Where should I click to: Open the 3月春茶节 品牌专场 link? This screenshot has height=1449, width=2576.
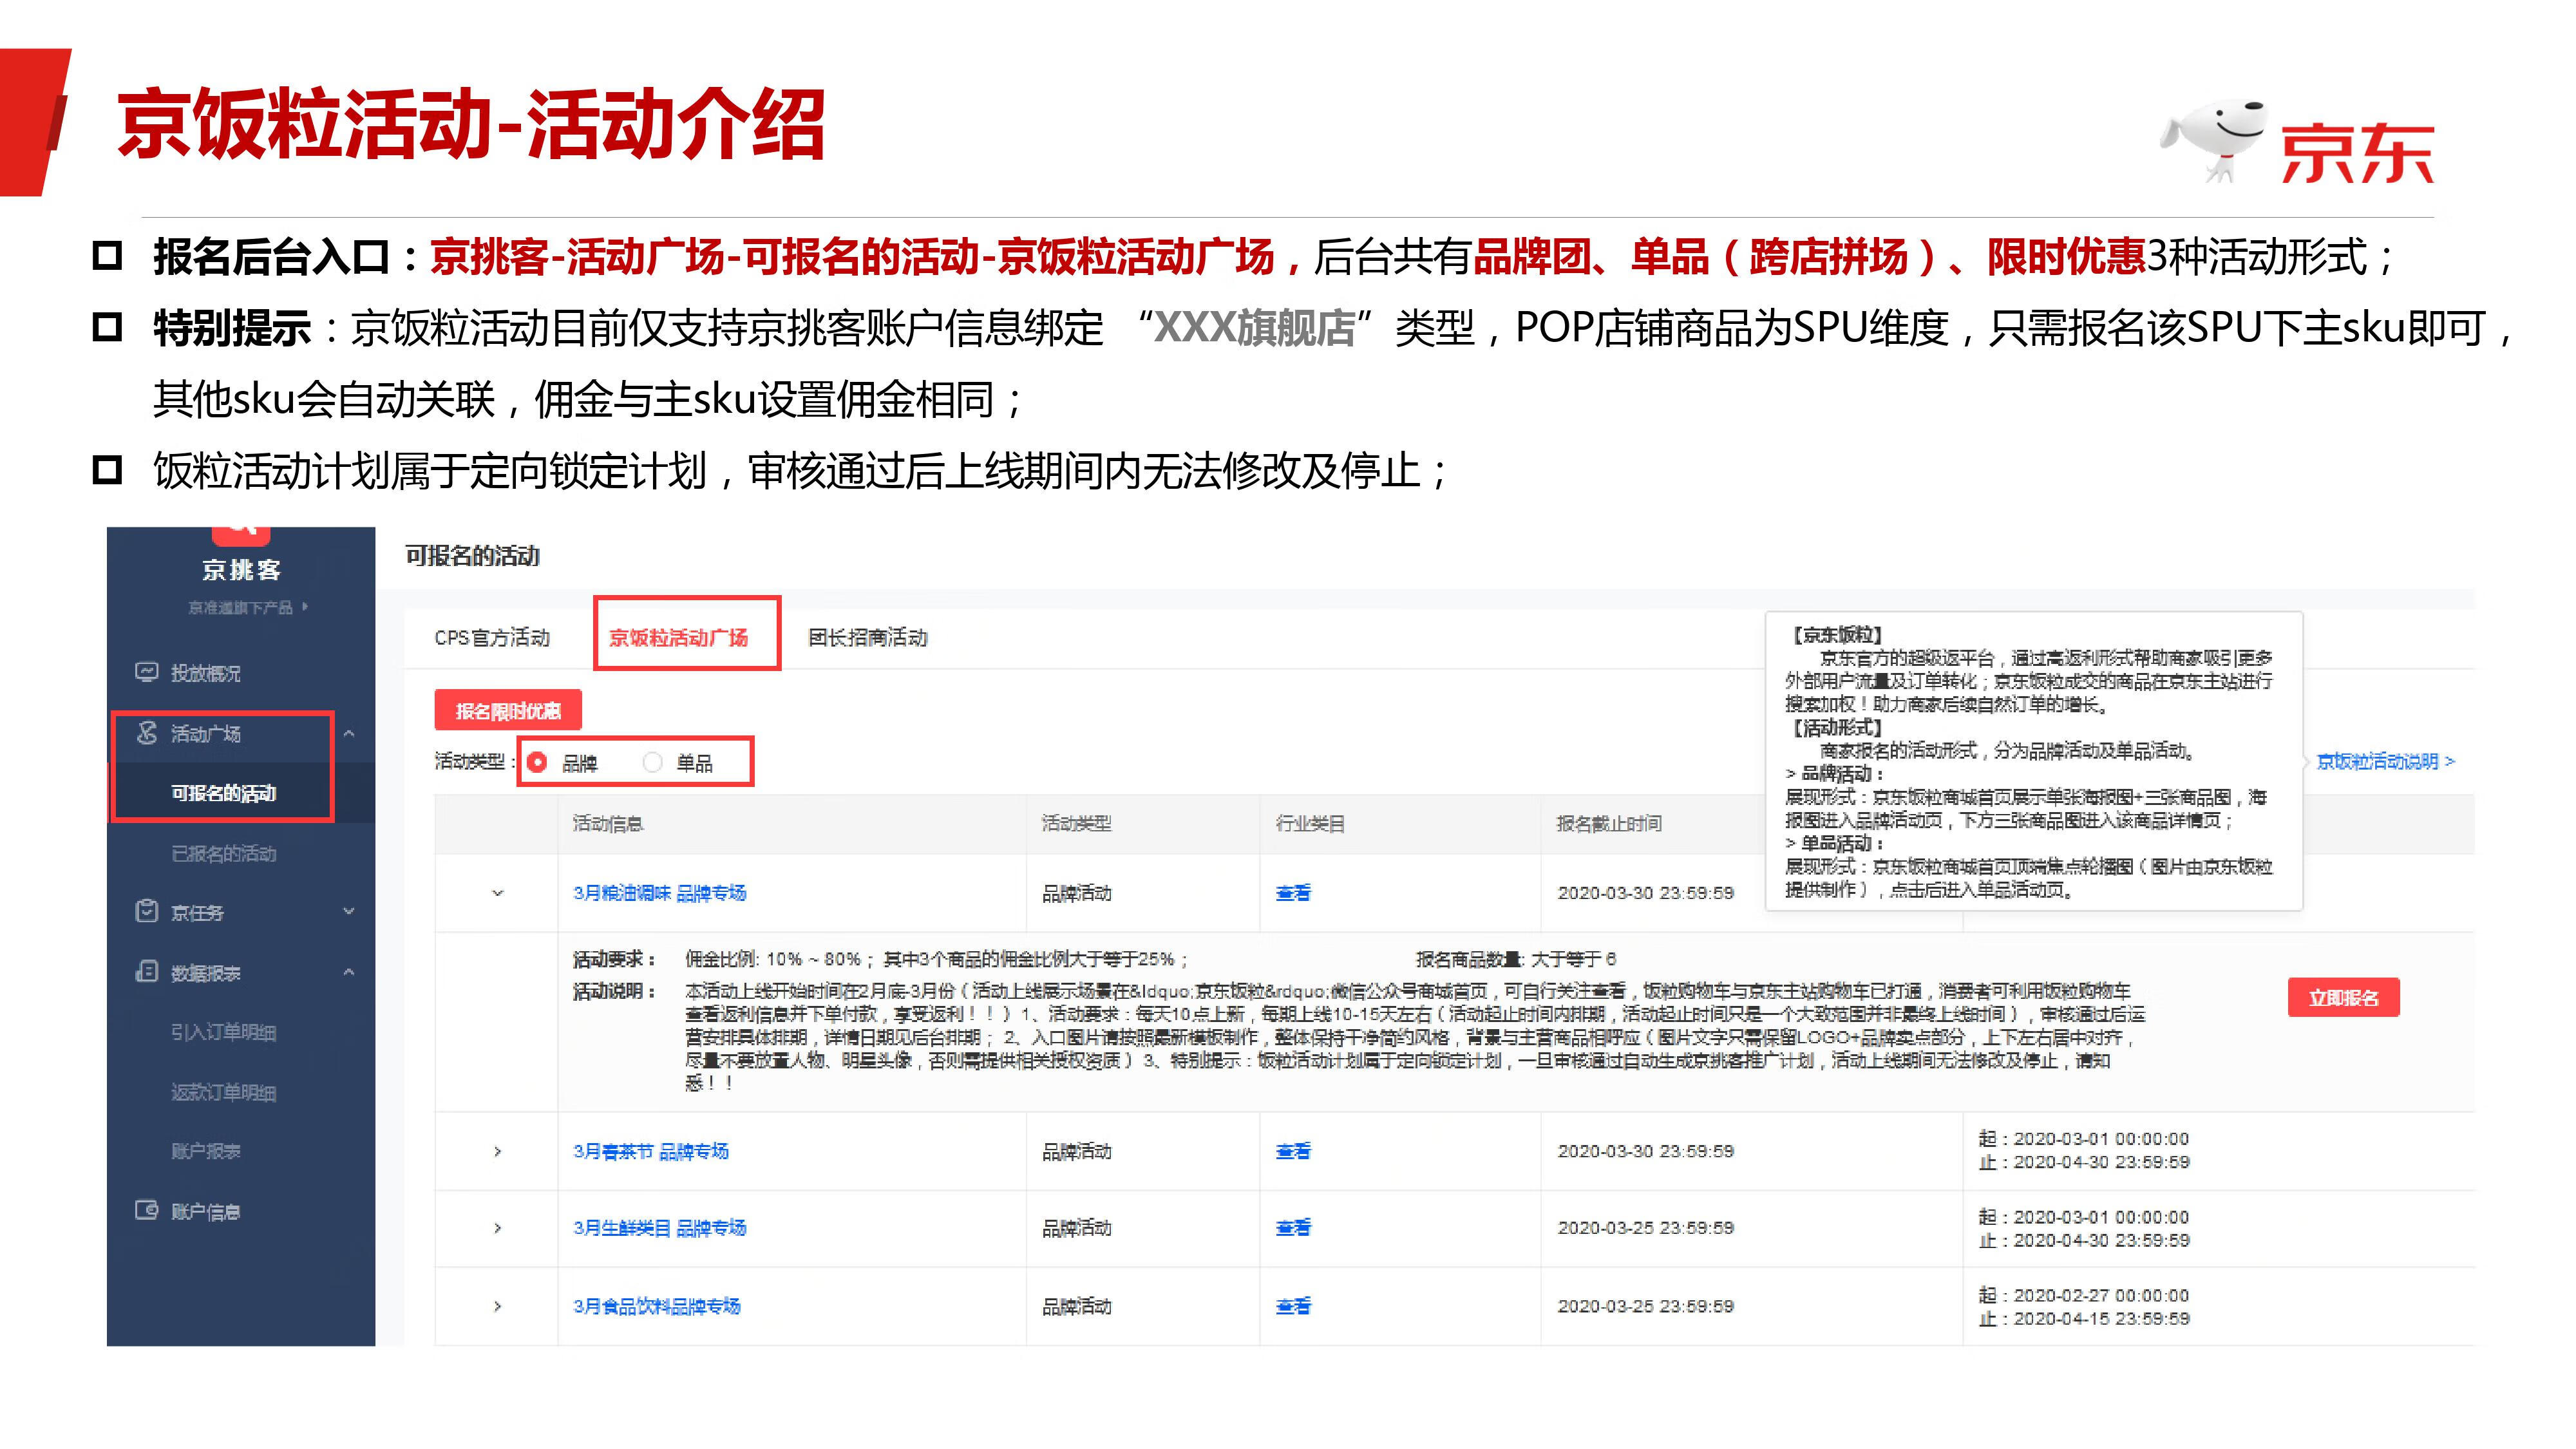click(x=650, y=1151)
